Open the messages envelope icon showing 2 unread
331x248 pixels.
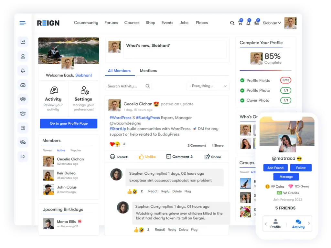coord(257,23)
